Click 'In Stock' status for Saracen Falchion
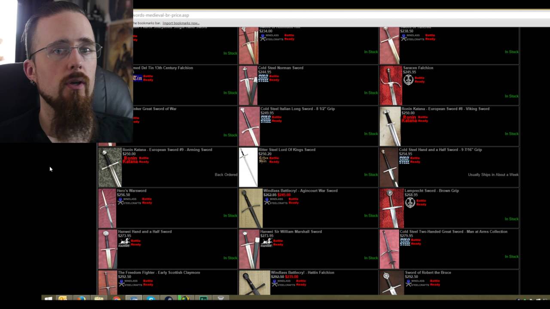Viewport: 550px width, 309px height. click(x=512, y=96)
